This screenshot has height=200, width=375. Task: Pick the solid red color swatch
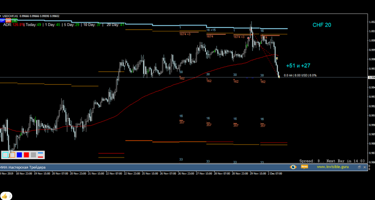[27, 155]
